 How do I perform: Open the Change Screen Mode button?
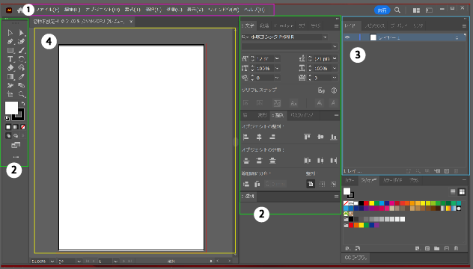(x=16, y=145)
